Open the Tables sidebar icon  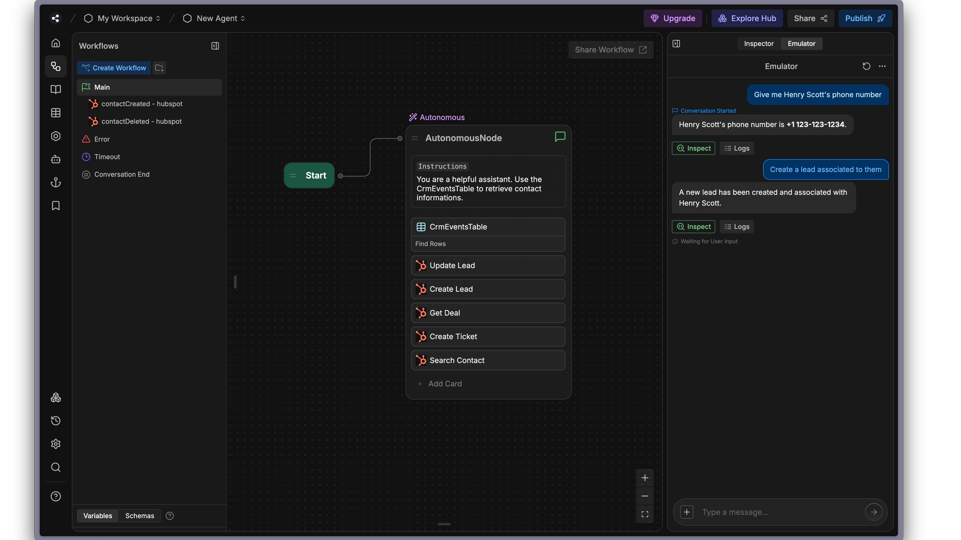click(x=56, y=113)
